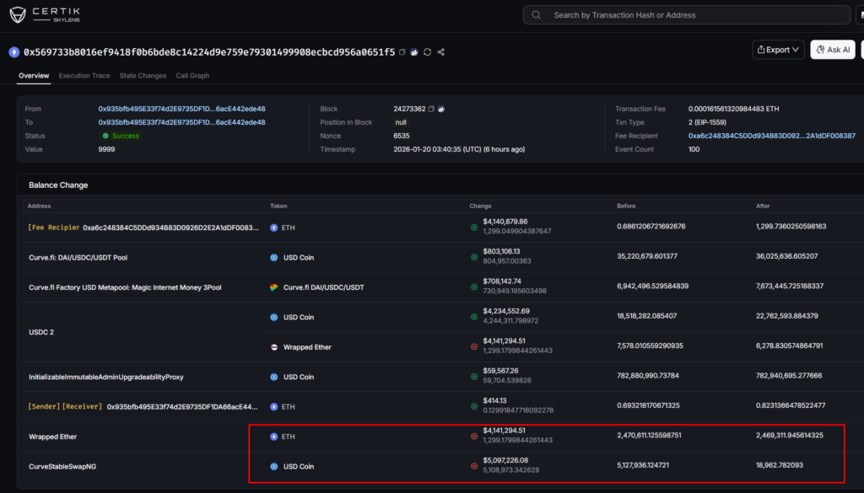Screen dimensions: 864x493
Task: Click the search magnifier icon
Action: (x=537, y=14)
